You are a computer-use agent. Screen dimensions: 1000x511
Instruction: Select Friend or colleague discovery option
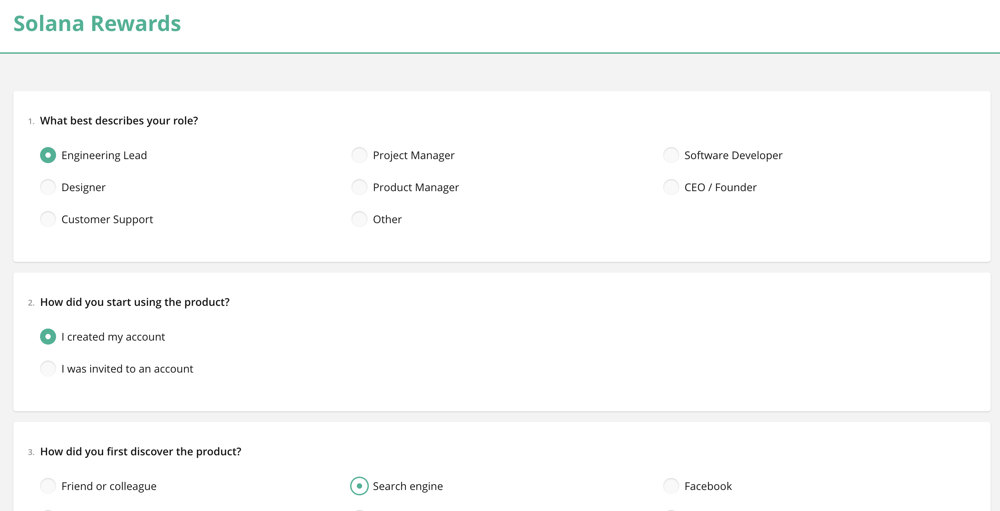48,486
